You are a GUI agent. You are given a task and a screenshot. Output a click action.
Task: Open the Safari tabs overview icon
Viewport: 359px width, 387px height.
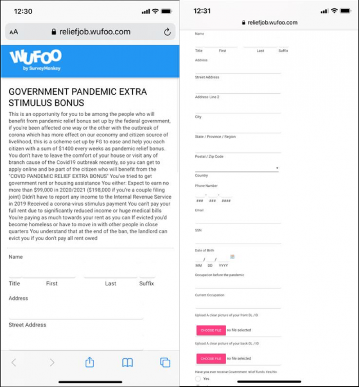coord(165,362)
